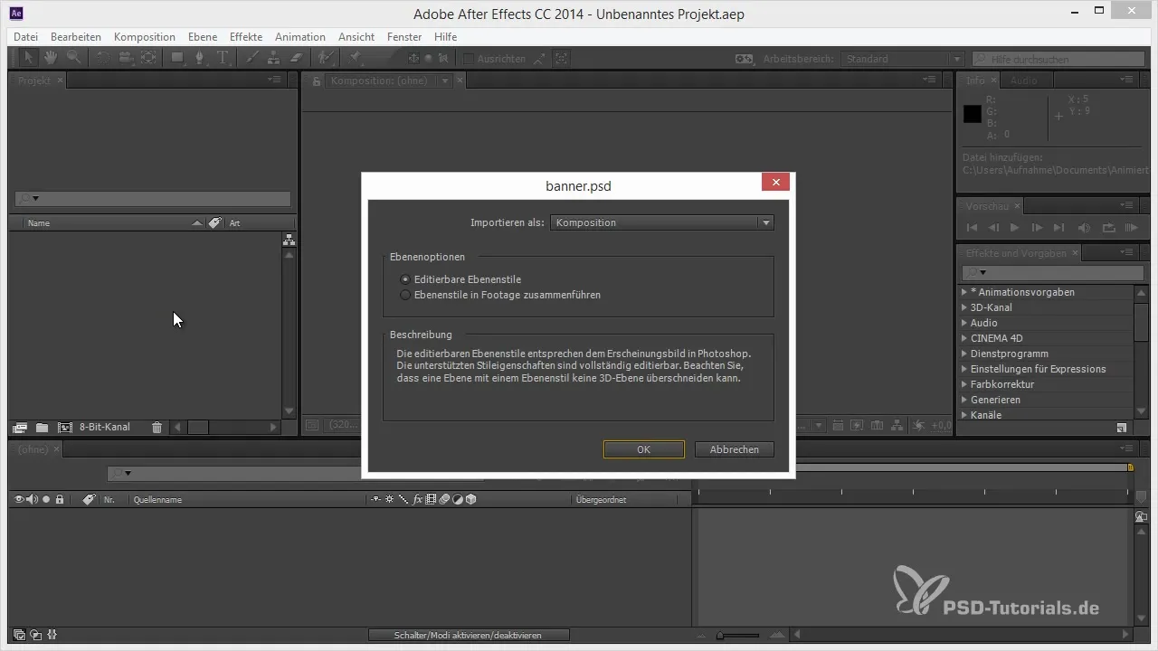Click play button in Vorschau panel
Viewport: 1158px width, 651px height.
[x=1015, y=228]
